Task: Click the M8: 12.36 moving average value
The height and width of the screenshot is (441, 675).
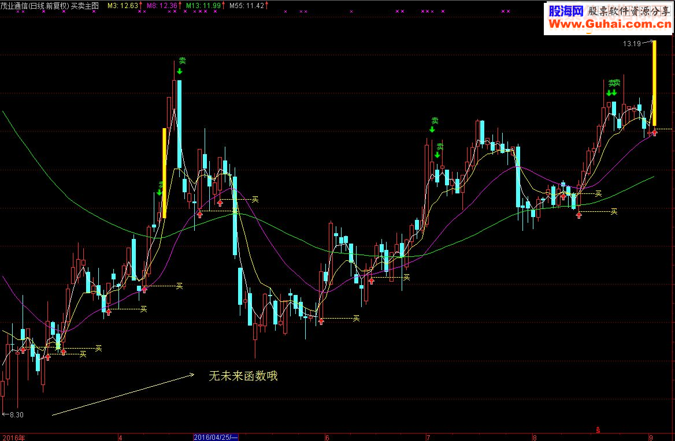Action: [x=162, y=6]
